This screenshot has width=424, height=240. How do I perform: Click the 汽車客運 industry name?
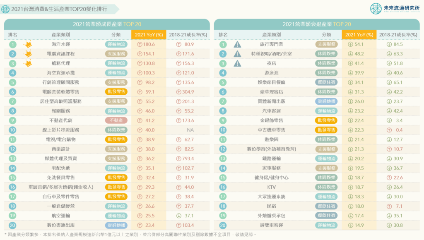[272, 111]
